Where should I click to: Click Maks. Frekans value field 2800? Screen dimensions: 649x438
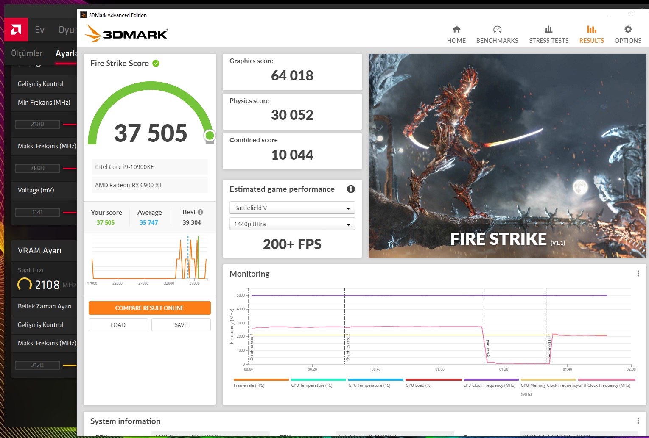[37, 168]
